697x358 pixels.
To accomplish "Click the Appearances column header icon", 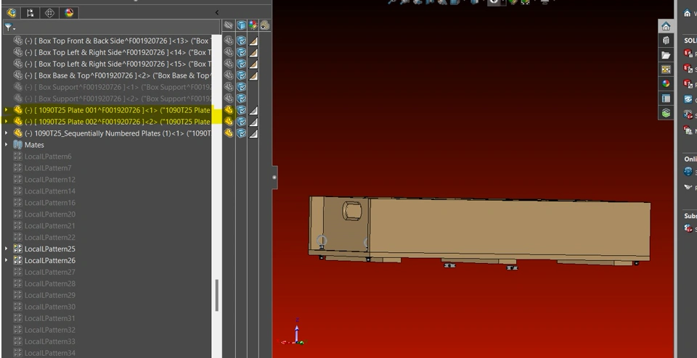I will [x=253, y=26].
